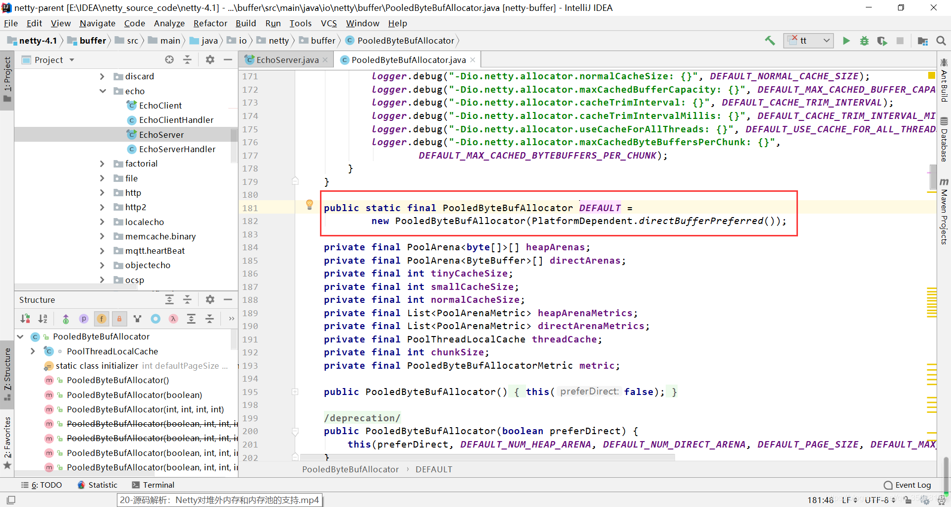Collapse the echo folder
The image size is (951, 507).
pos(102,91)
